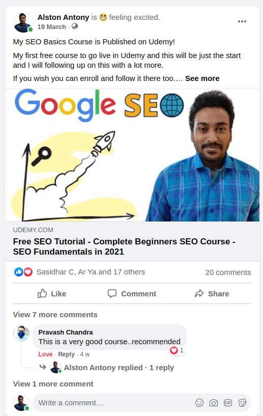Focus the Write a comment field

[x=114, y=403]
